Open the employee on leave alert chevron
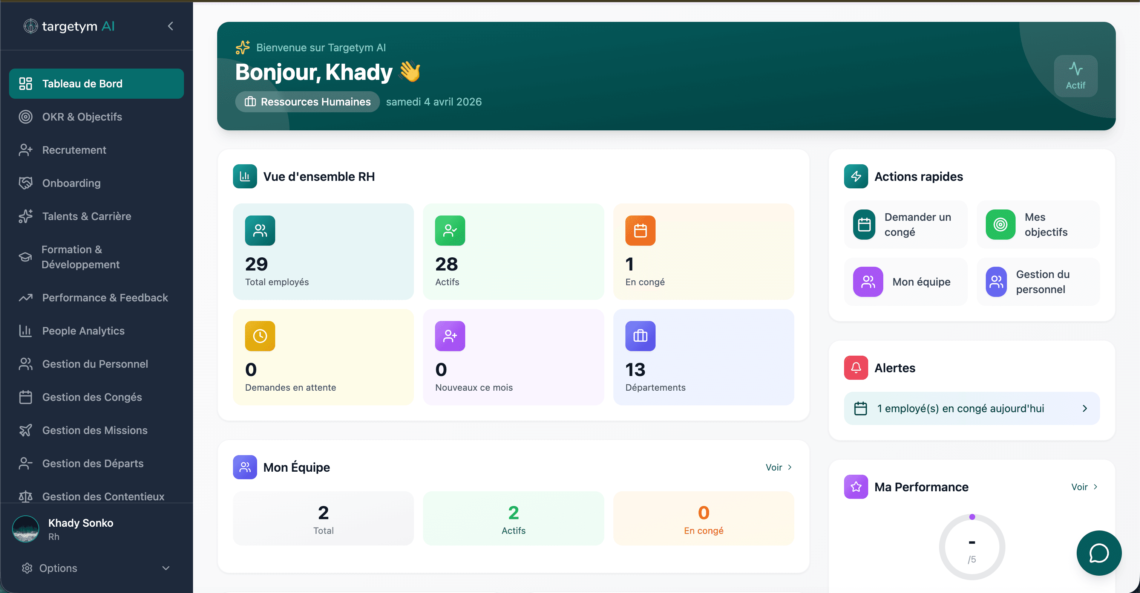 [1084, 408]
